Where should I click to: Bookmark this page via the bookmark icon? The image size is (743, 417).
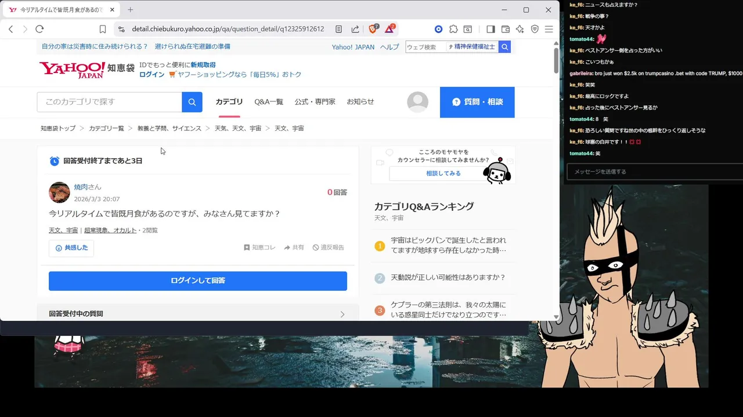tap(103, 29)
